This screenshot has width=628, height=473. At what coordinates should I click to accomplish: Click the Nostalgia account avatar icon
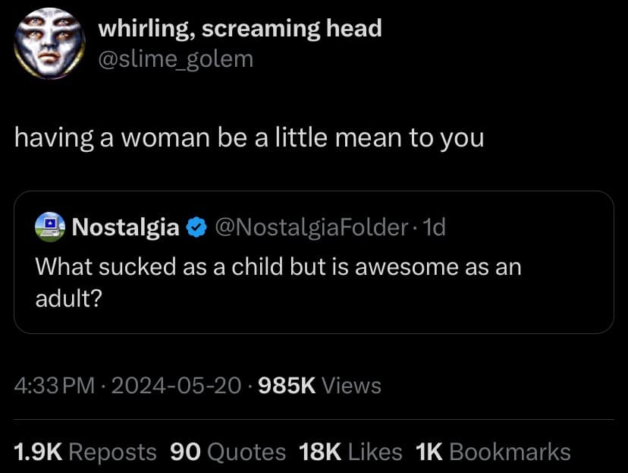point(50,226)
